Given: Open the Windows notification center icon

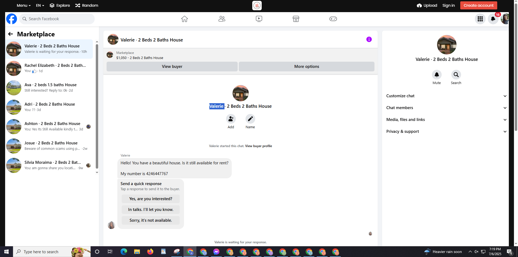Looking at the screenshot, I should click(x=510, y=252).
